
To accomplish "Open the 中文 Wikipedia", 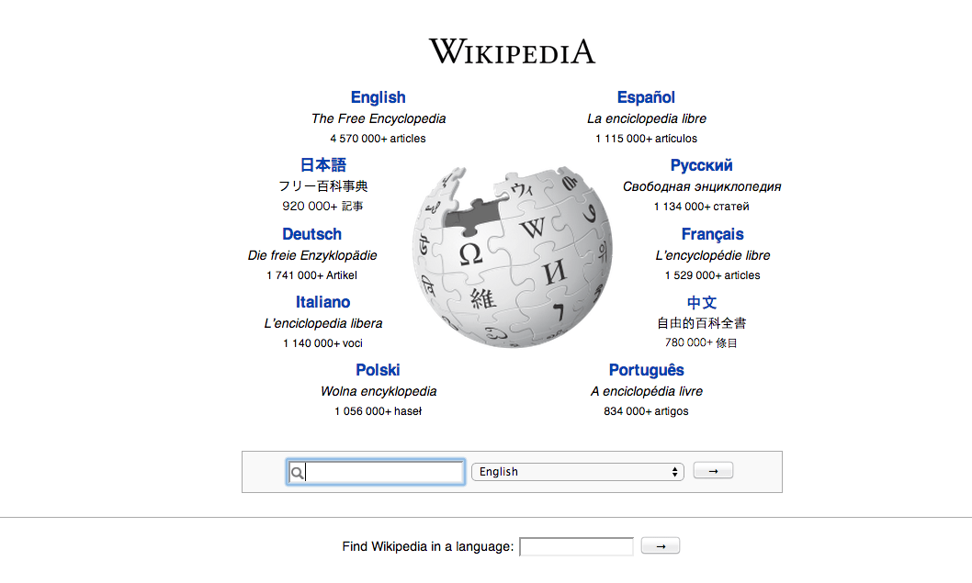I will (701, 302).
